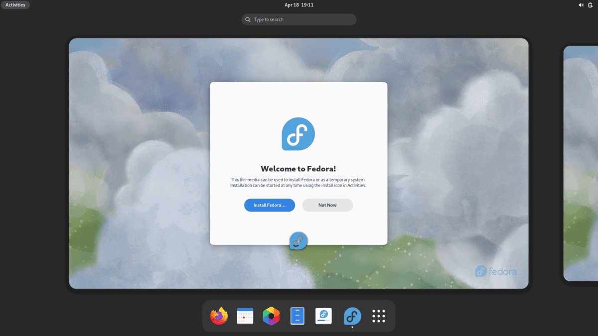Launch the Install to Hard Drive dock icon
Screen dimensions: 598x336
click(324, 316)
